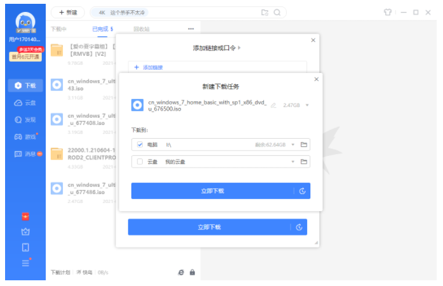Screen dimensions: 443x286
Task: Click the user avatar bird icon
Action: 25,22
